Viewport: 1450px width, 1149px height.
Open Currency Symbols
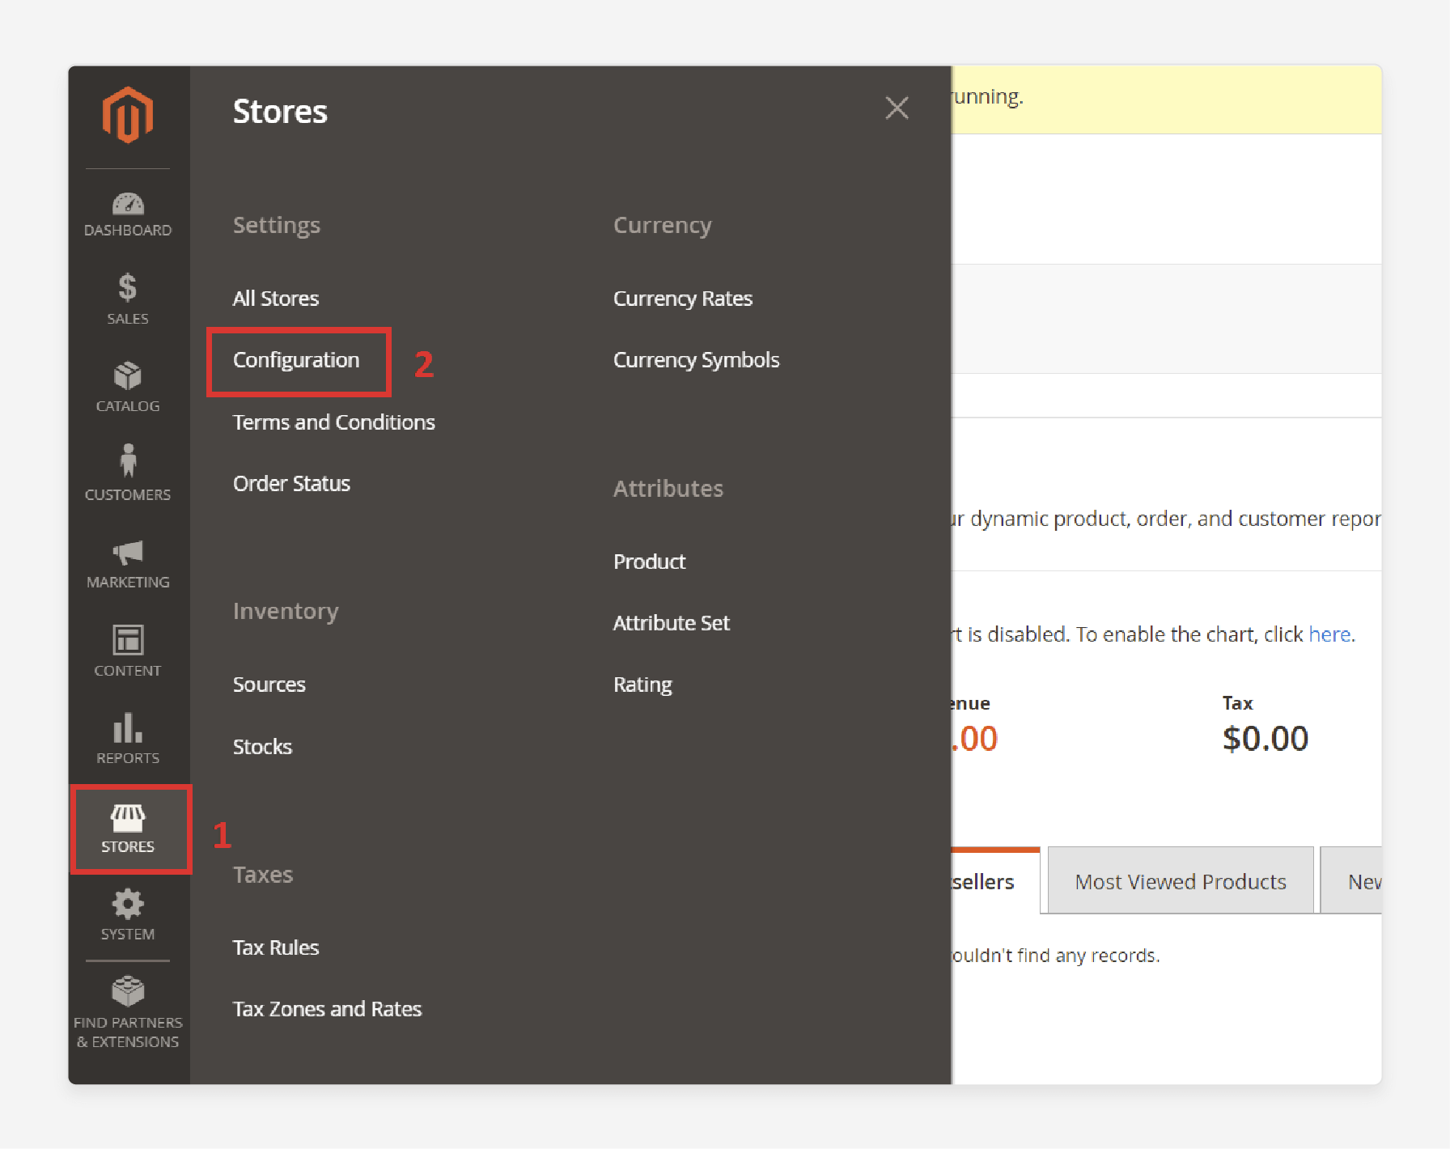click(697, 360)
